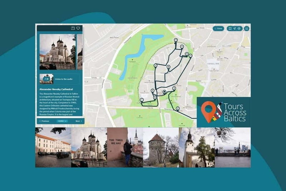Open the Guide dropdown in the panel footer

tap(62, 121)
